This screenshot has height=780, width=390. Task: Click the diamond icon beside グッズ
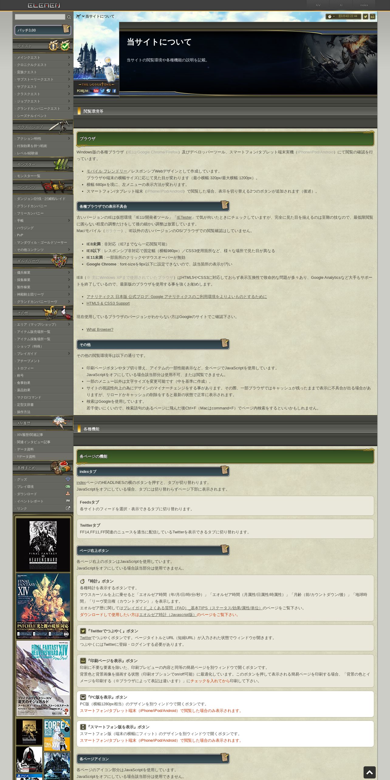click(68, 479)
